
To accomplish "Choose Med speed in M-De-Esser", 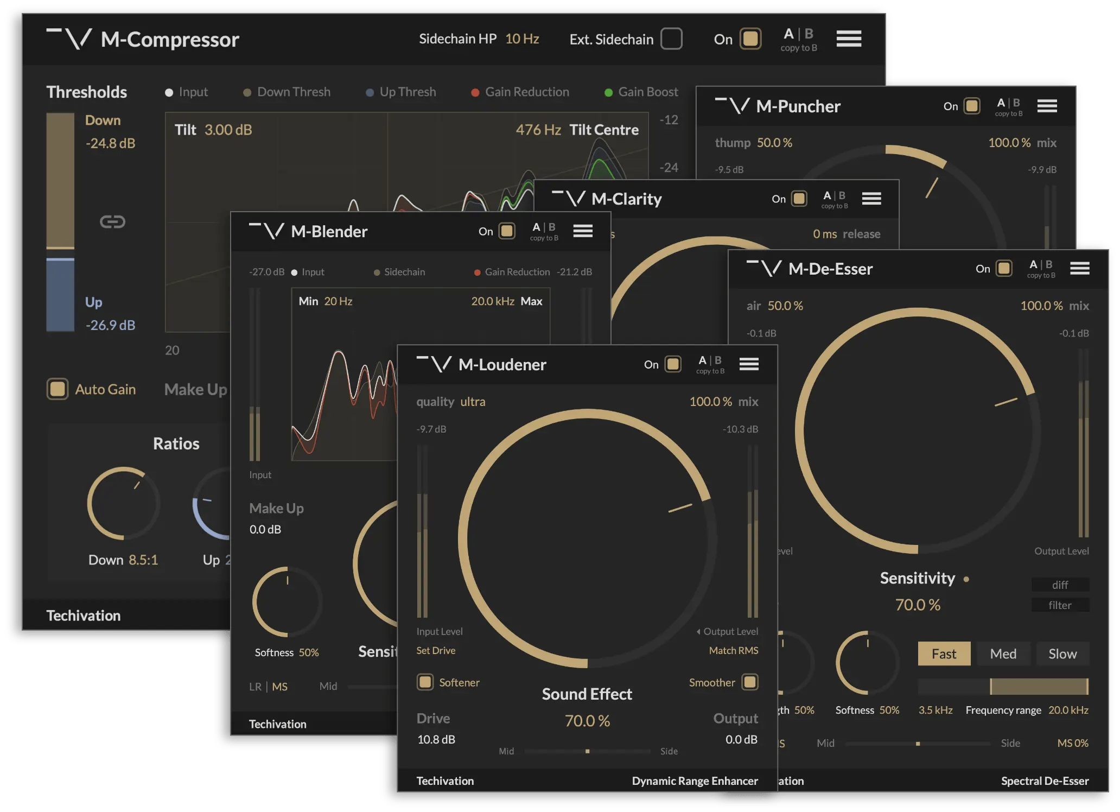I will [x=1003, y=654].
